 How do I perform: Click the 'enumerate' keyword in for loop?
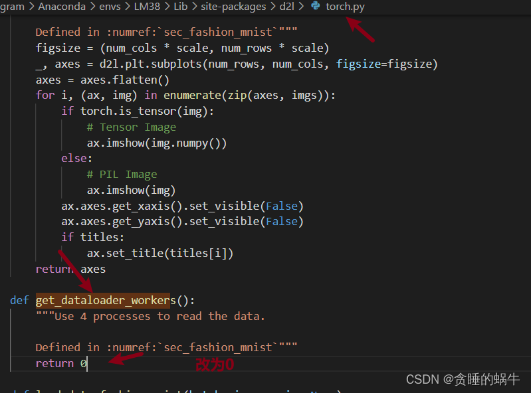click(192, 96)
